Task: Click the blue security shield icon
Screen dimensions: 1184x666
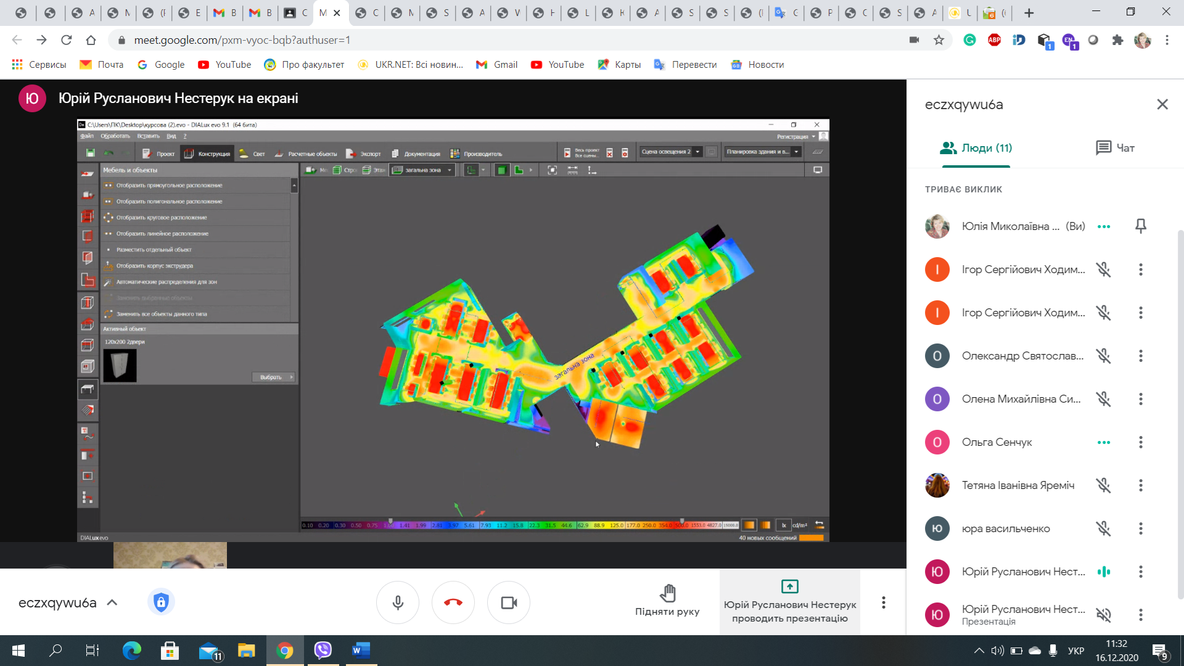Action: point(161,602)
